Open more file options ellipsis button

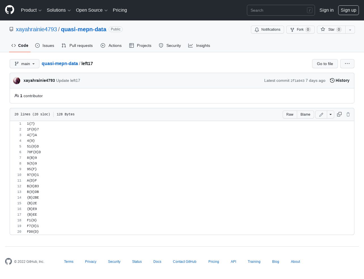[347, 64]
